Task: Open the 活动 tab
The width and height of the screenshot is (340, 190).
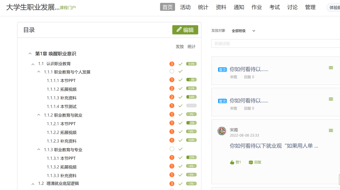Action: click(x=185, y=7)
